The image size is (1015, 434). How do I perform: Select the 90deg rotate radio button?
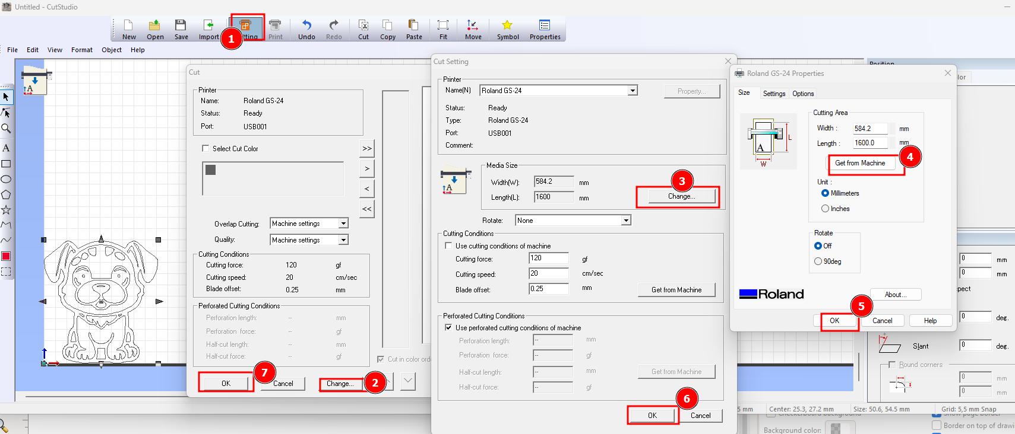[x=818, y=261]
